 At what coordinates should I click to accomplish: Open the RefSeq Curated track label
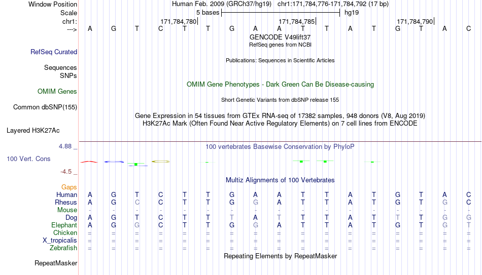pos(53,52)
